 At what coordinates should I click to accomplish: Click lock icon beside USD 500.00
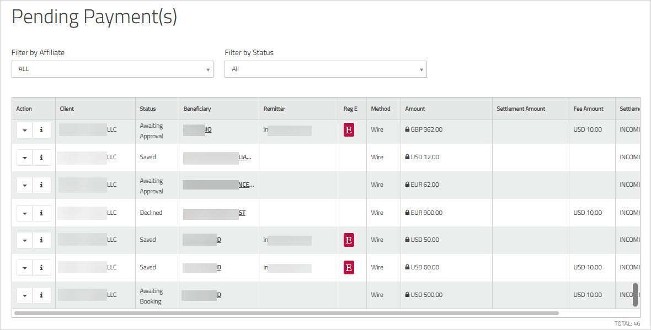407,294
